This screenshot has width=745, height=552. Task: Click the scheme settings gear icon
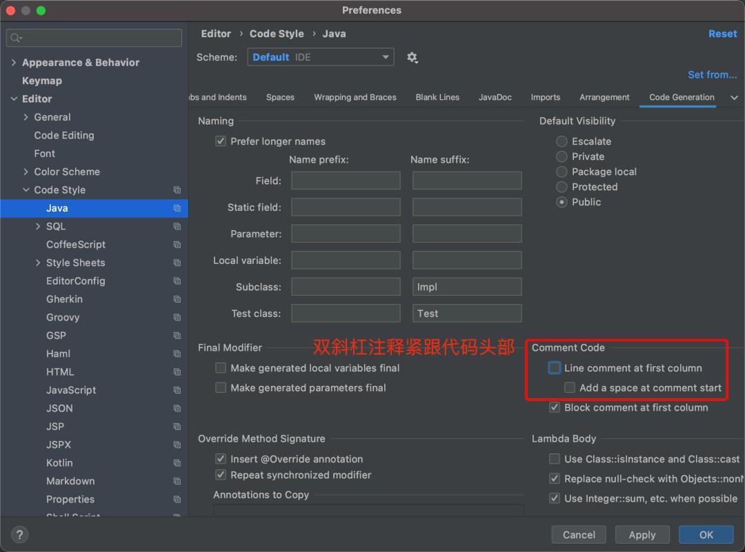[x=413, y=57]
